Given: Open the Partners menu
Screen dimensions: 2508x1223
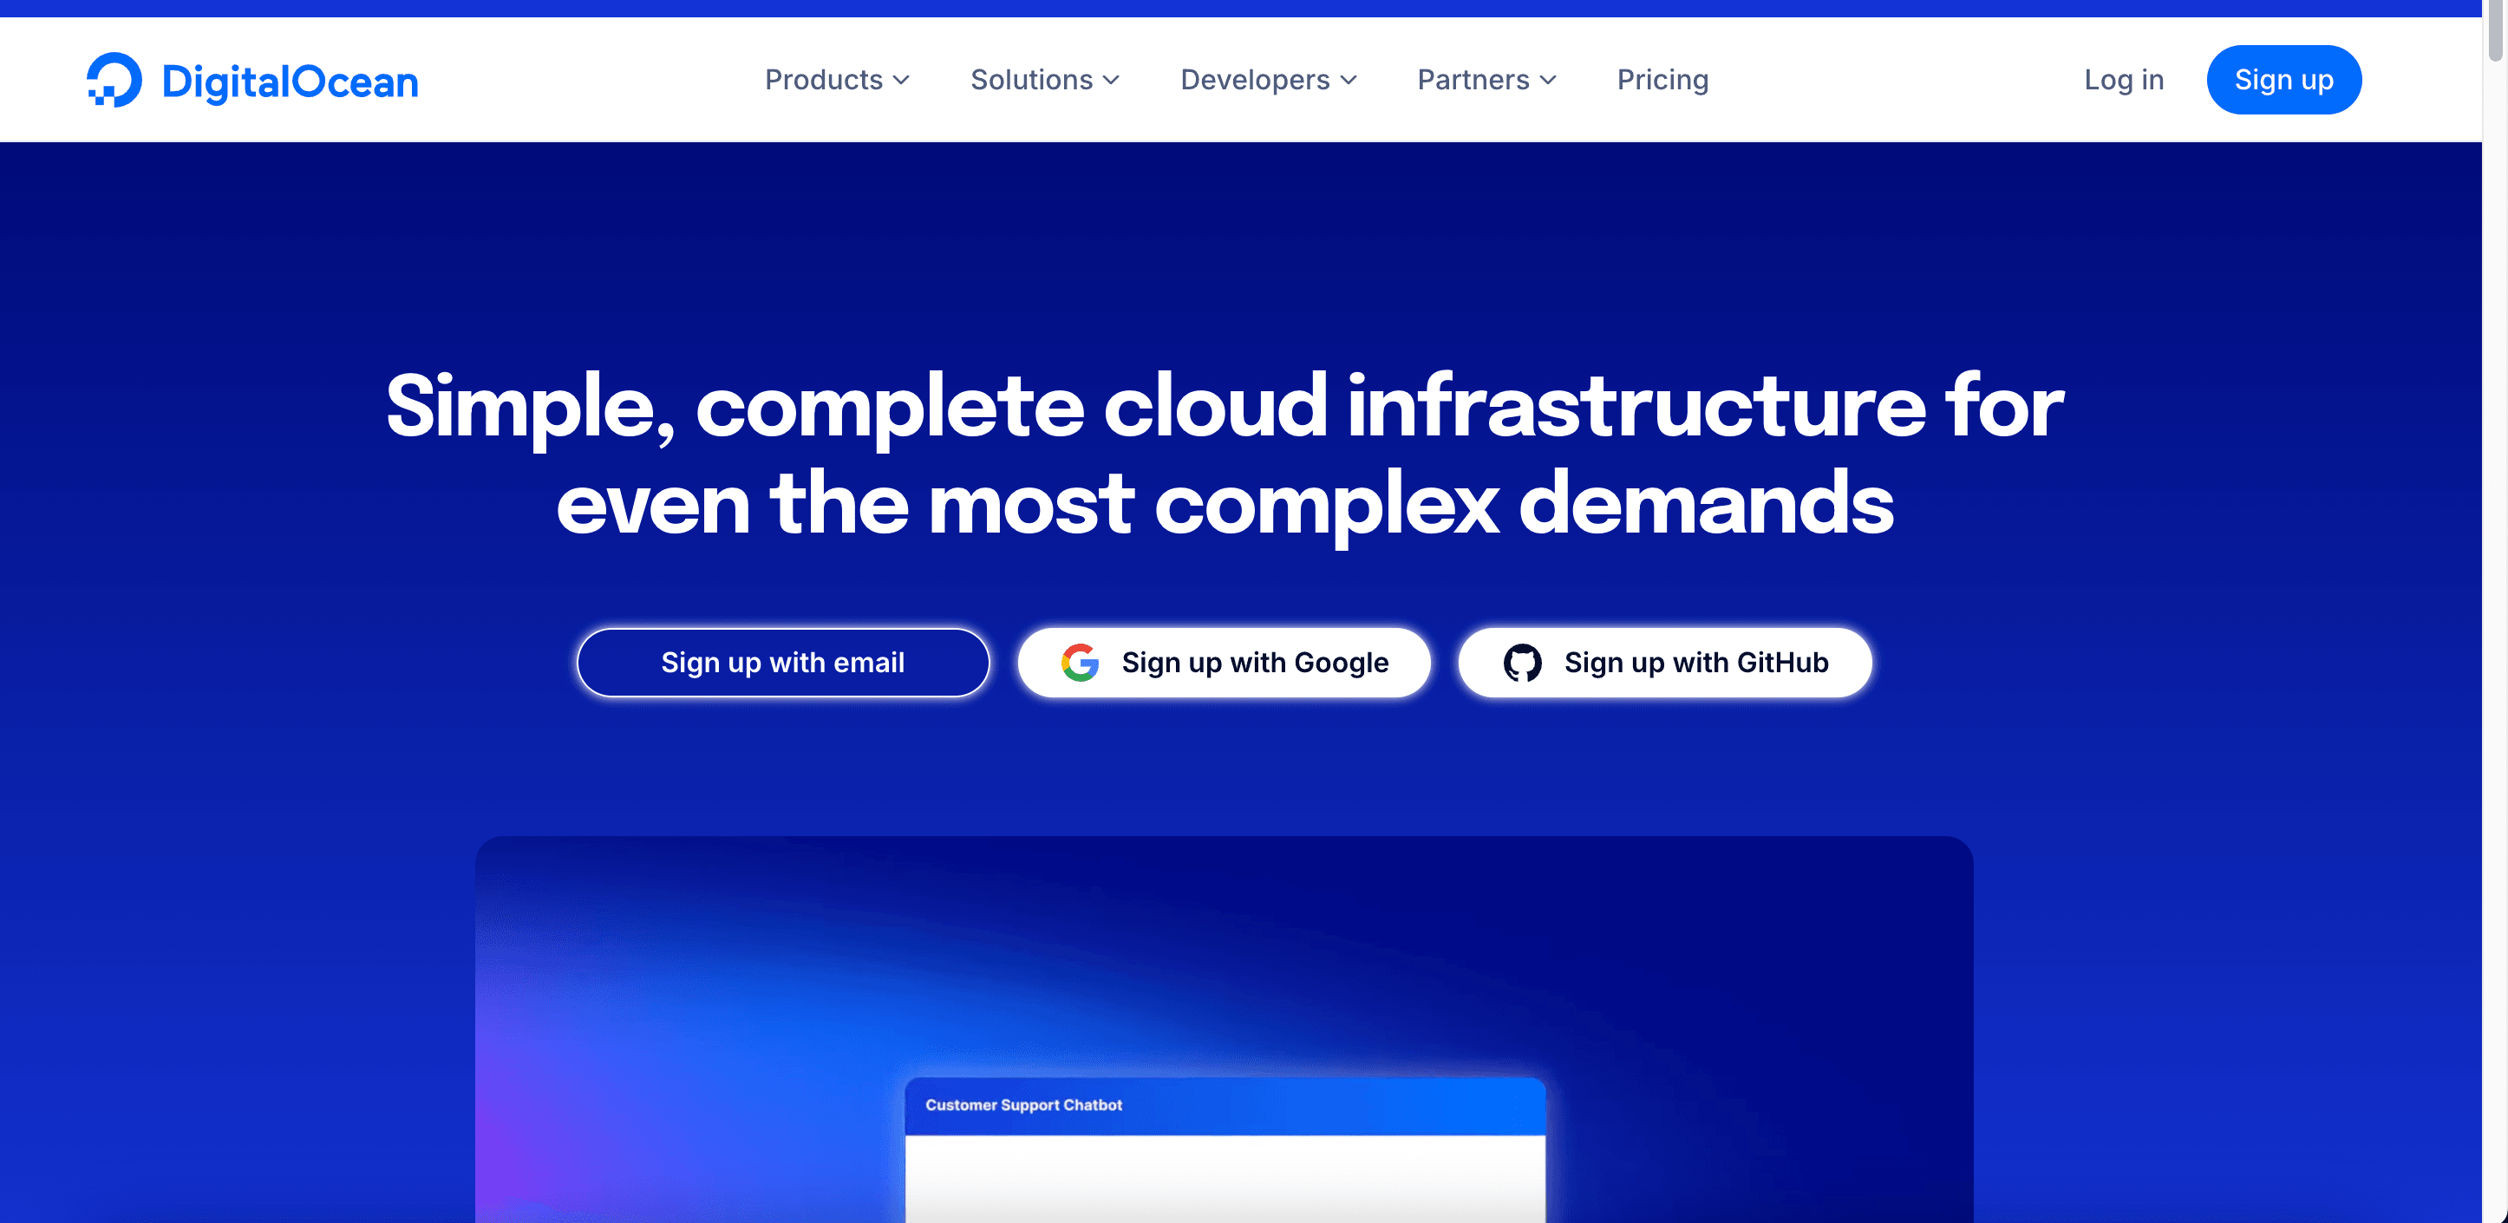Looking at the screenshot, I should (1486, 80).
